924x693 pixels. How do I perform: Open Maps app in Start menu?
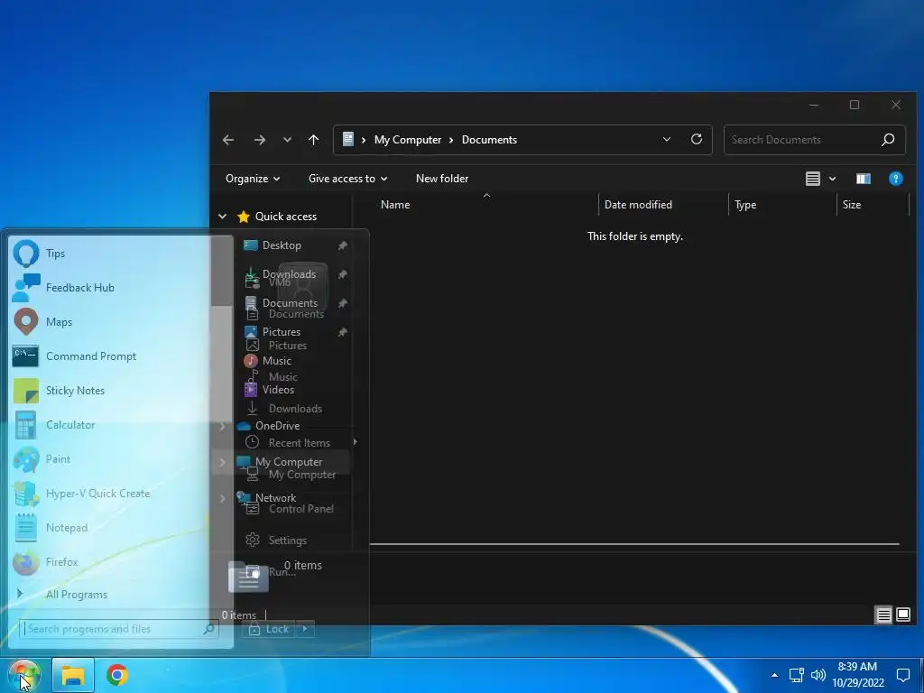(110, 322)
